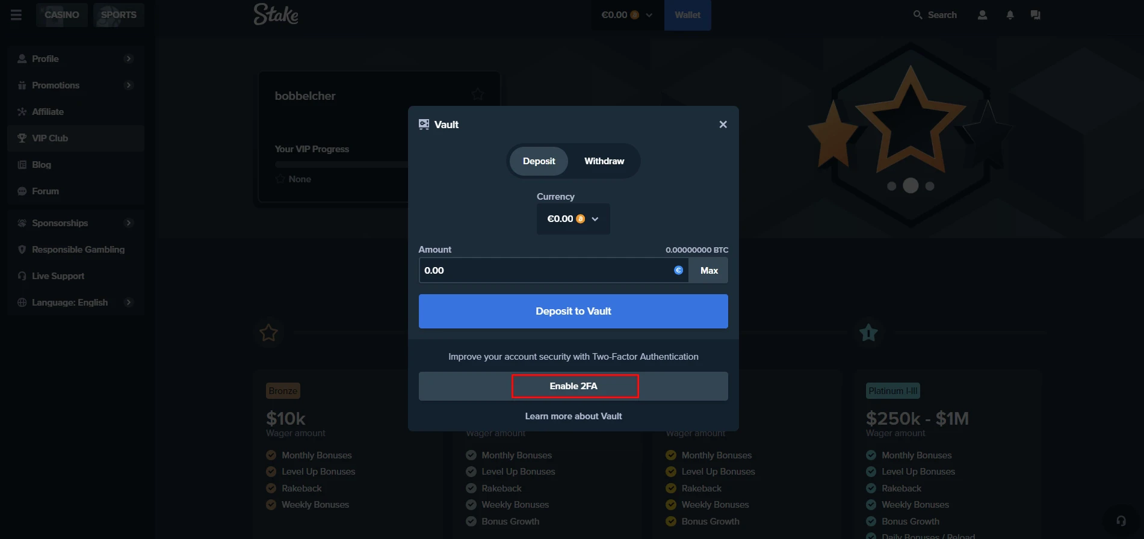The height and width of the screenshot is (539, 1144).
Task: Click the bobbelcher username text
Action: pos(305,96)
